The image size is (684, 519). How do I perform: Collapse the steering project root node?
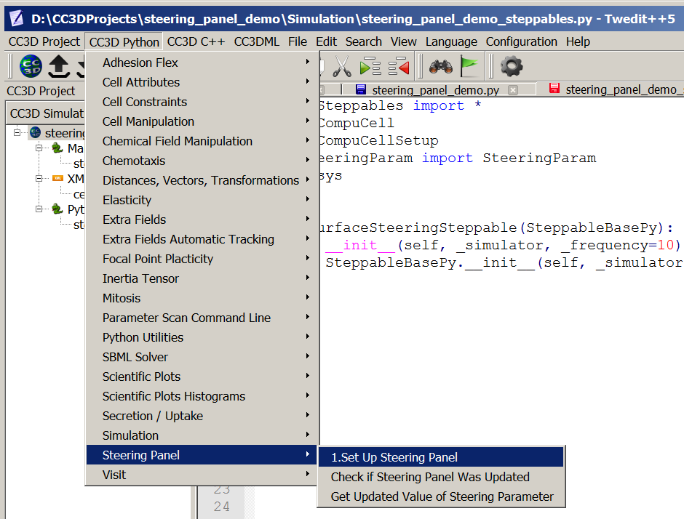tap(17, 132)
